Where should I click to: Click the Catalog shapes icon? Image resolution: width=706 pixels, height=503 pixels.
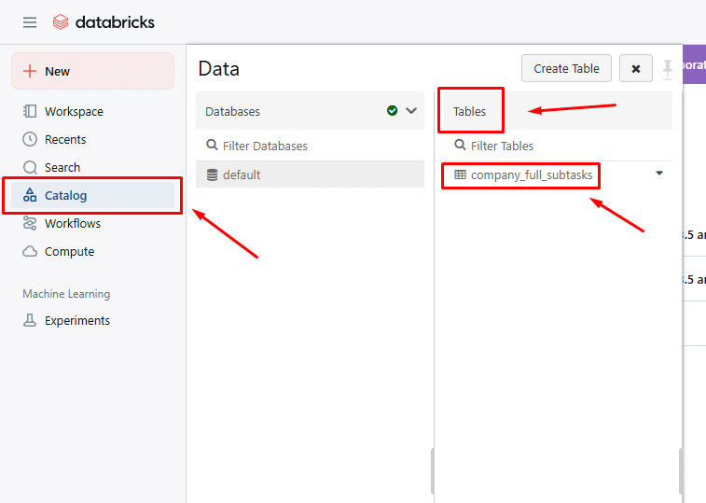[30, 195]
